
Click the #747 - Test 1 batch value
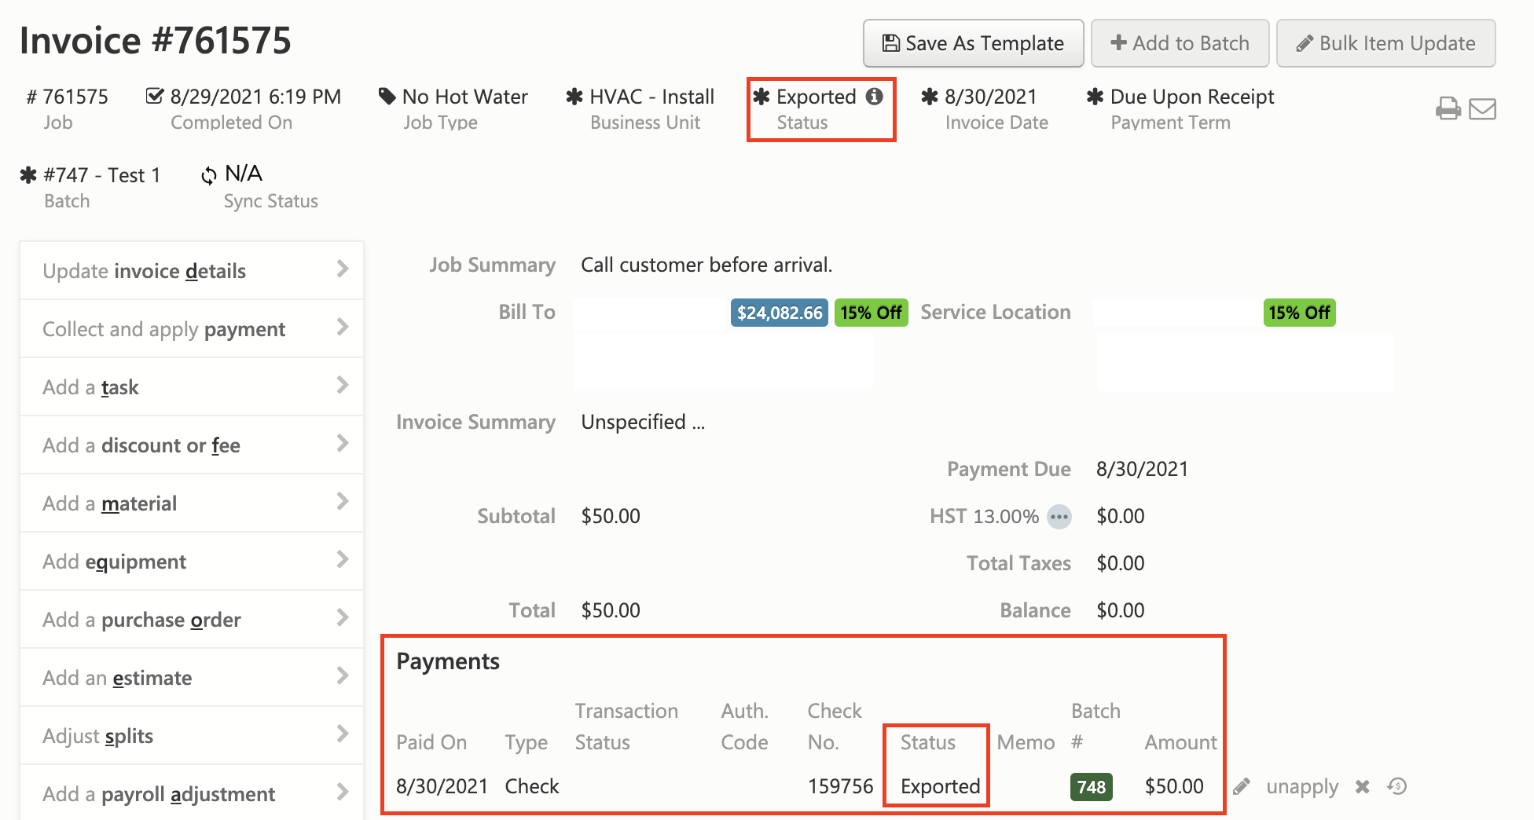pyautogui.click(x=102, y=174)
